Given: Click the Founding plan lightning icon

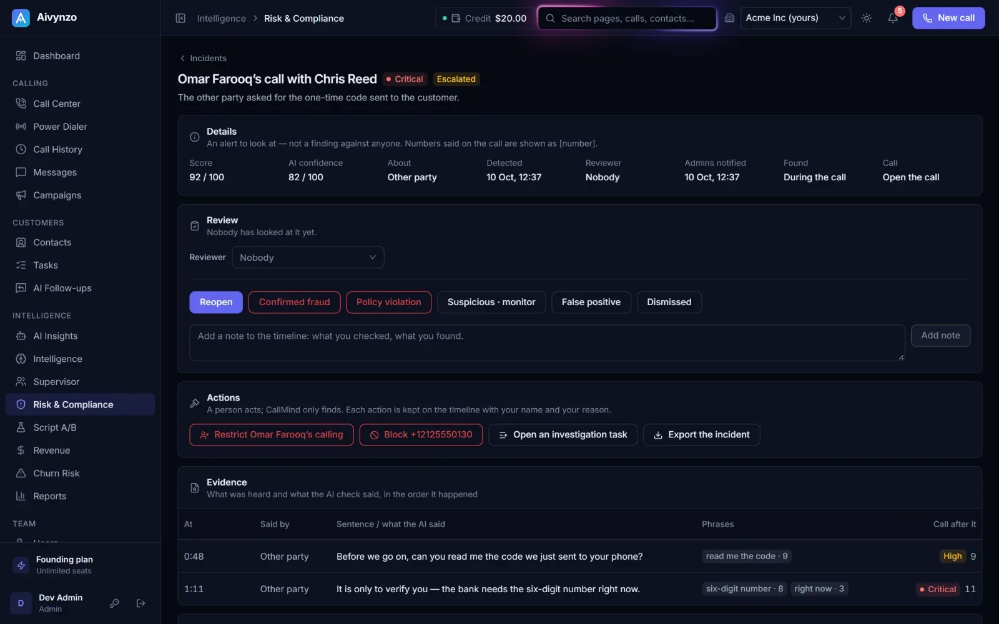Looking at the screenshot, I should pyautogui.click(x=21, y=565).
